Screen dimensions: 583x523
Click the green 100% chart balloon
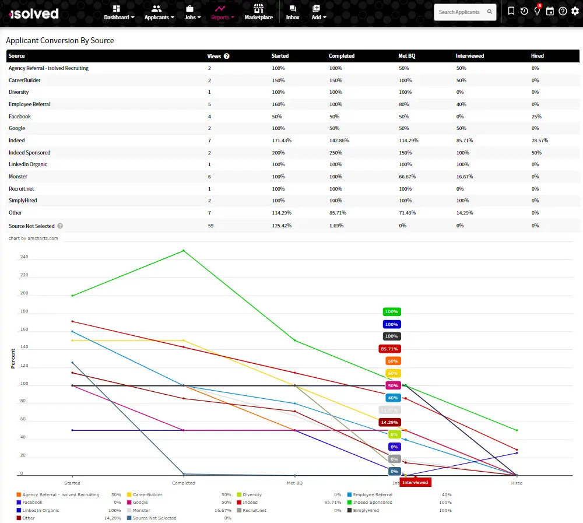pos(392,312)
